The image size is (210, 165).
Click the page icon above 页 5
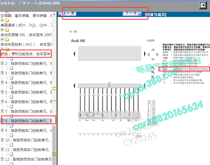11,87
